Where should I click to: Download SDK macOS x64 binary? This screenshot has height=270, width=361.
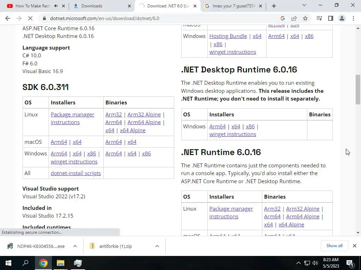point(132,142)
